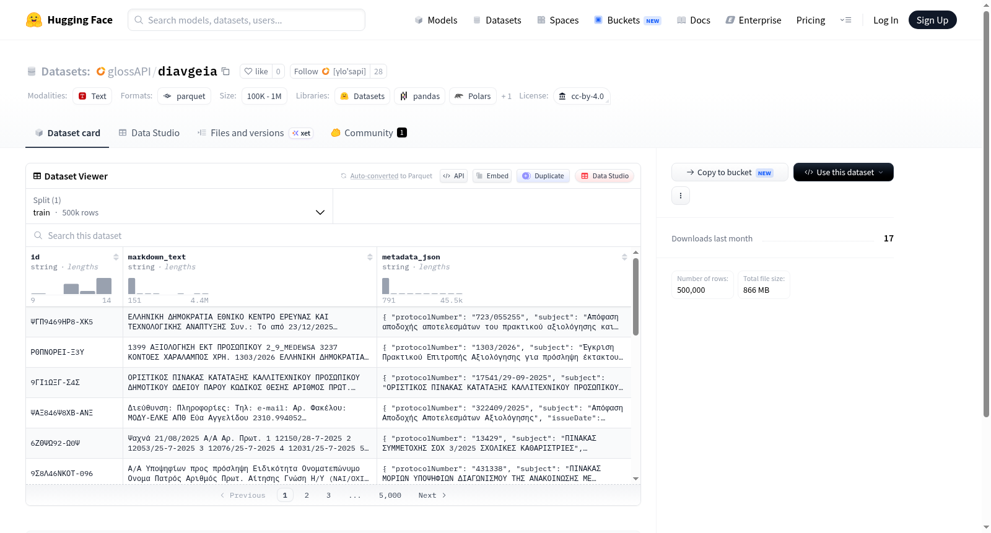Click the Log In link
991x533 pixels.
[x=886, y=20]
